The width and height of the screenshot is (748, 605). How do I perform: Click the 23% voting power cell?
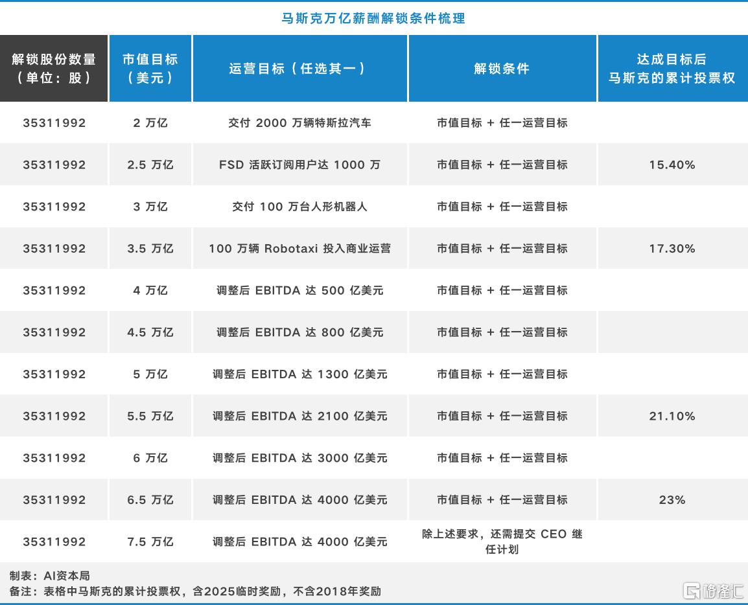pos(672,499)
